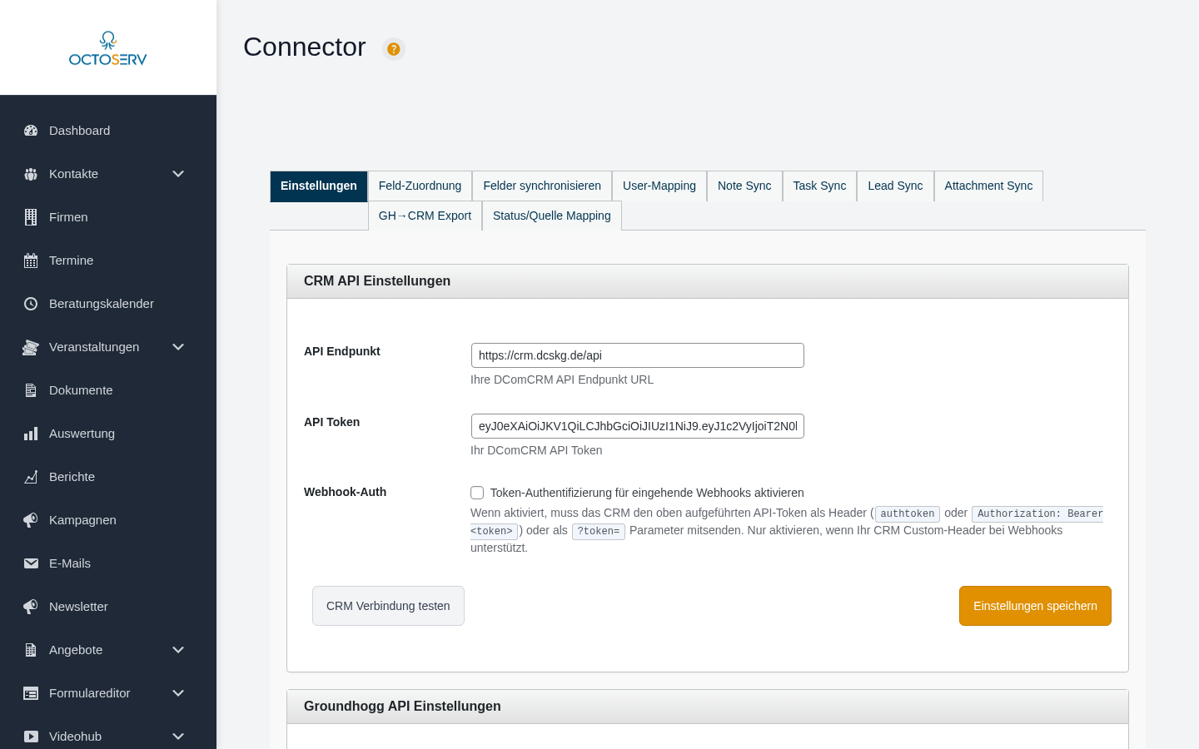This screenshot has width=1199, height=749.
Task: Open Termine via the calendar icon
Action: point(31,260)
